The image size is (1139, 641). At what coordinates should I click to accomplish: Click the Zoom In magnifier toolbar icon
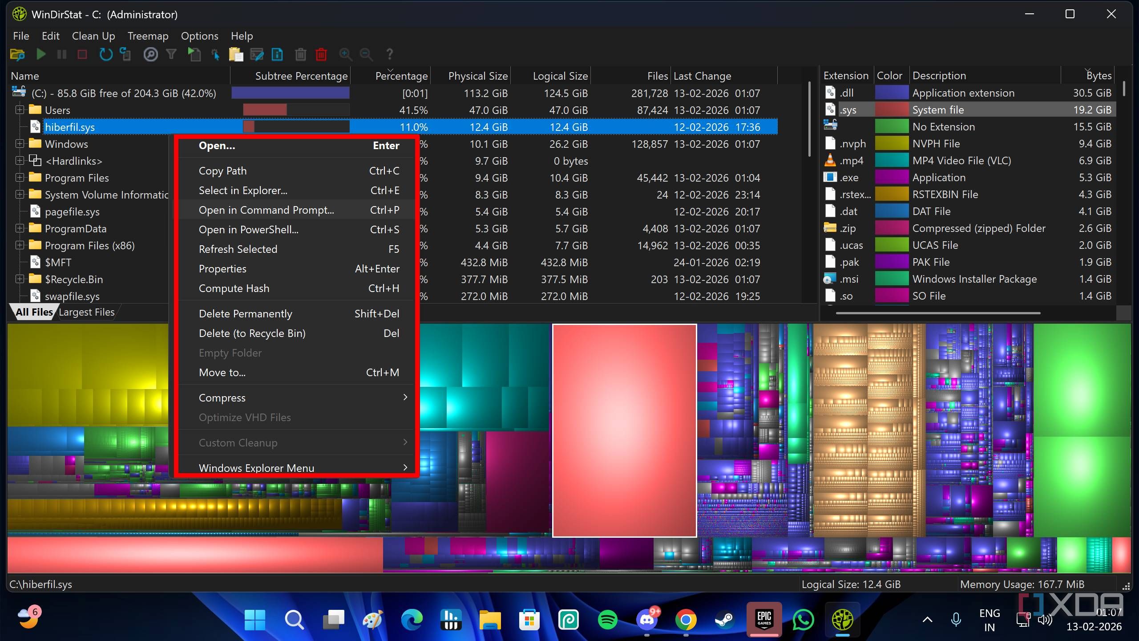pyautogui.click(x=345, y=54)
